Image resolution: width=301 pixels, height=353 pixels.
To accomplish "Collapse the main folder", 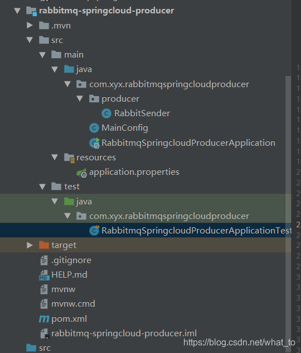I will (x=42, y=55).
